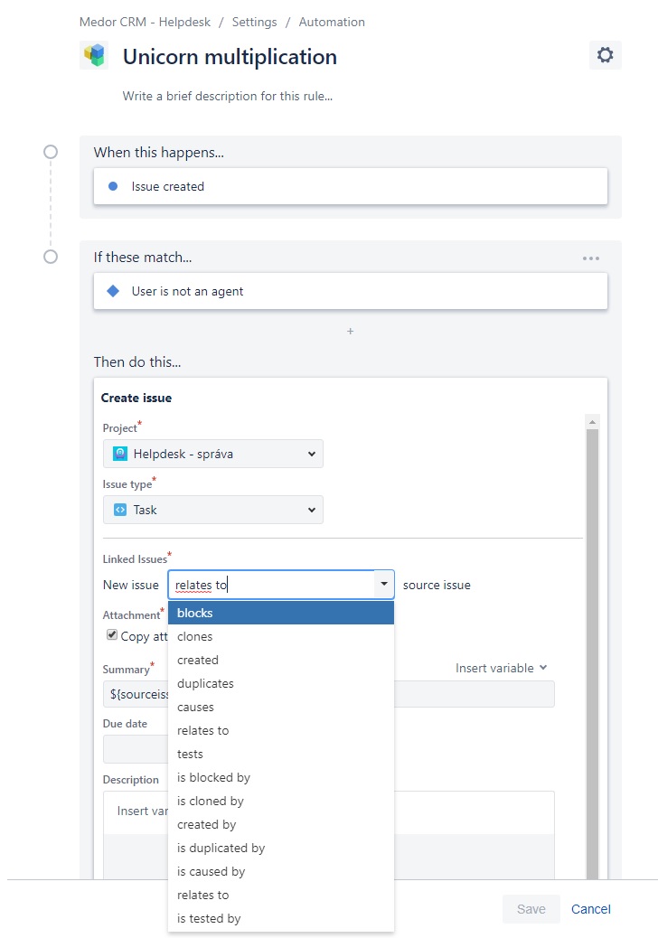The image size is (658, 938).
Task: Click the Helpdesk - správa project icon
Action: click(x=120, y=454)
